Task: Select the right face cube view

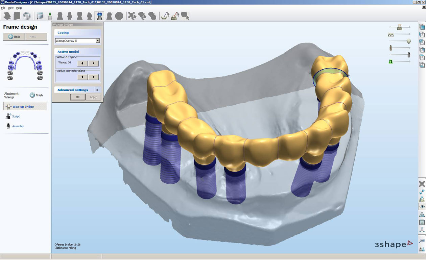Action: (422, 50)
